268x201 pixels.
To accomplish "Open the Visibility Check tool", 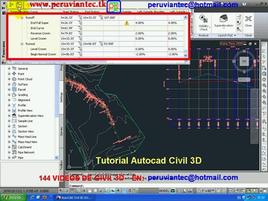I will click(204, 23).
